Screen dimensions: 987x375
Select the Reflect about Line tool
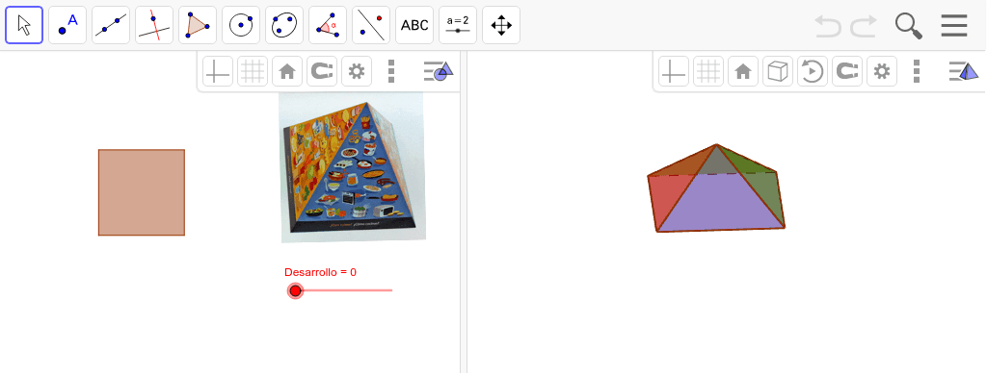pos(371,25)
